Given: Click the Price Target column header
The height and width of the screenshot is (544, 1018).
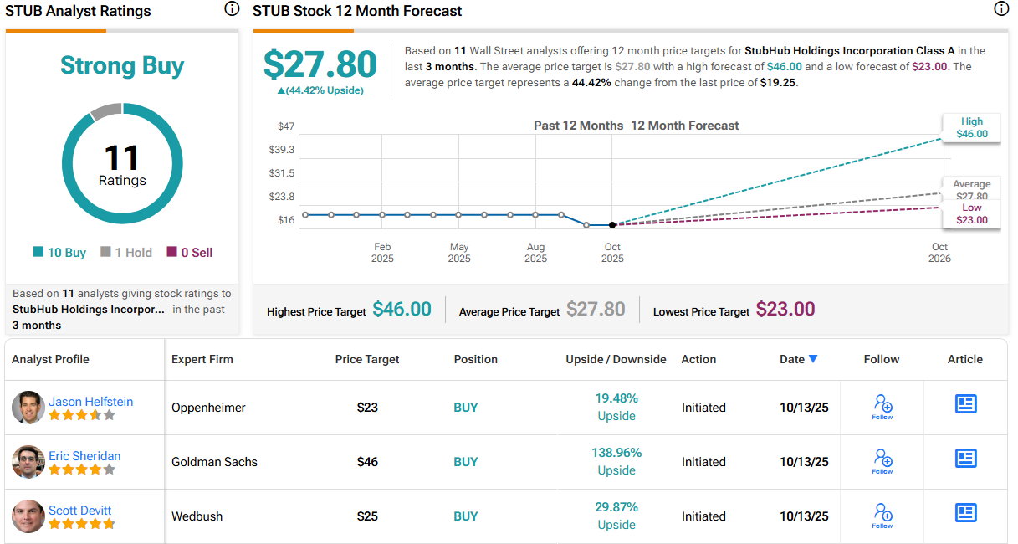Looking at the screenshot, I should [367, 359].
